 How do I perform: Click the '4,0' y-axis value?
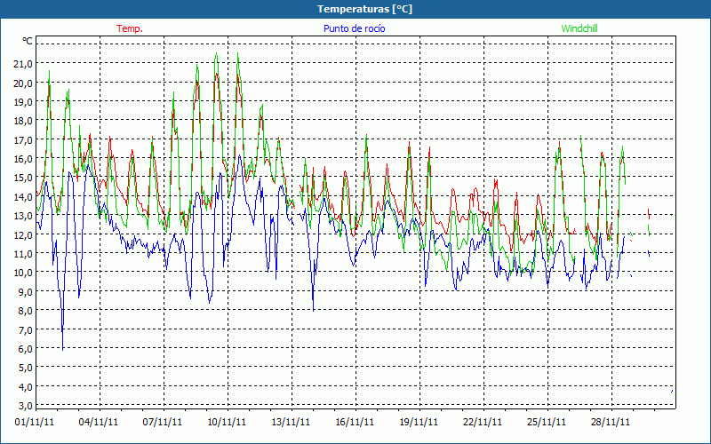26,386
